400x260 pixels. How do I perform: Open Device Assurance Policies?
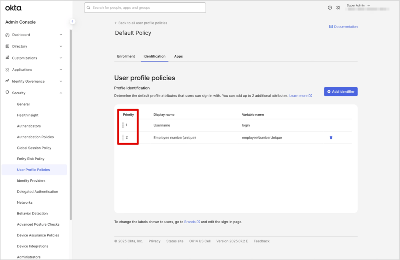coord(38,235)
